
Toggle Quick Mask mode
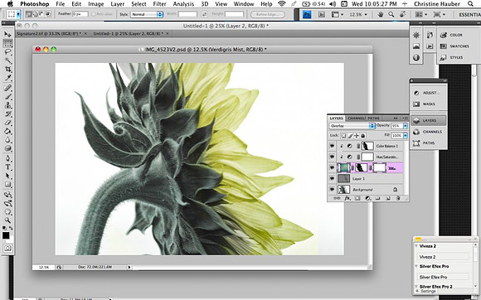(x=7, y=249)
